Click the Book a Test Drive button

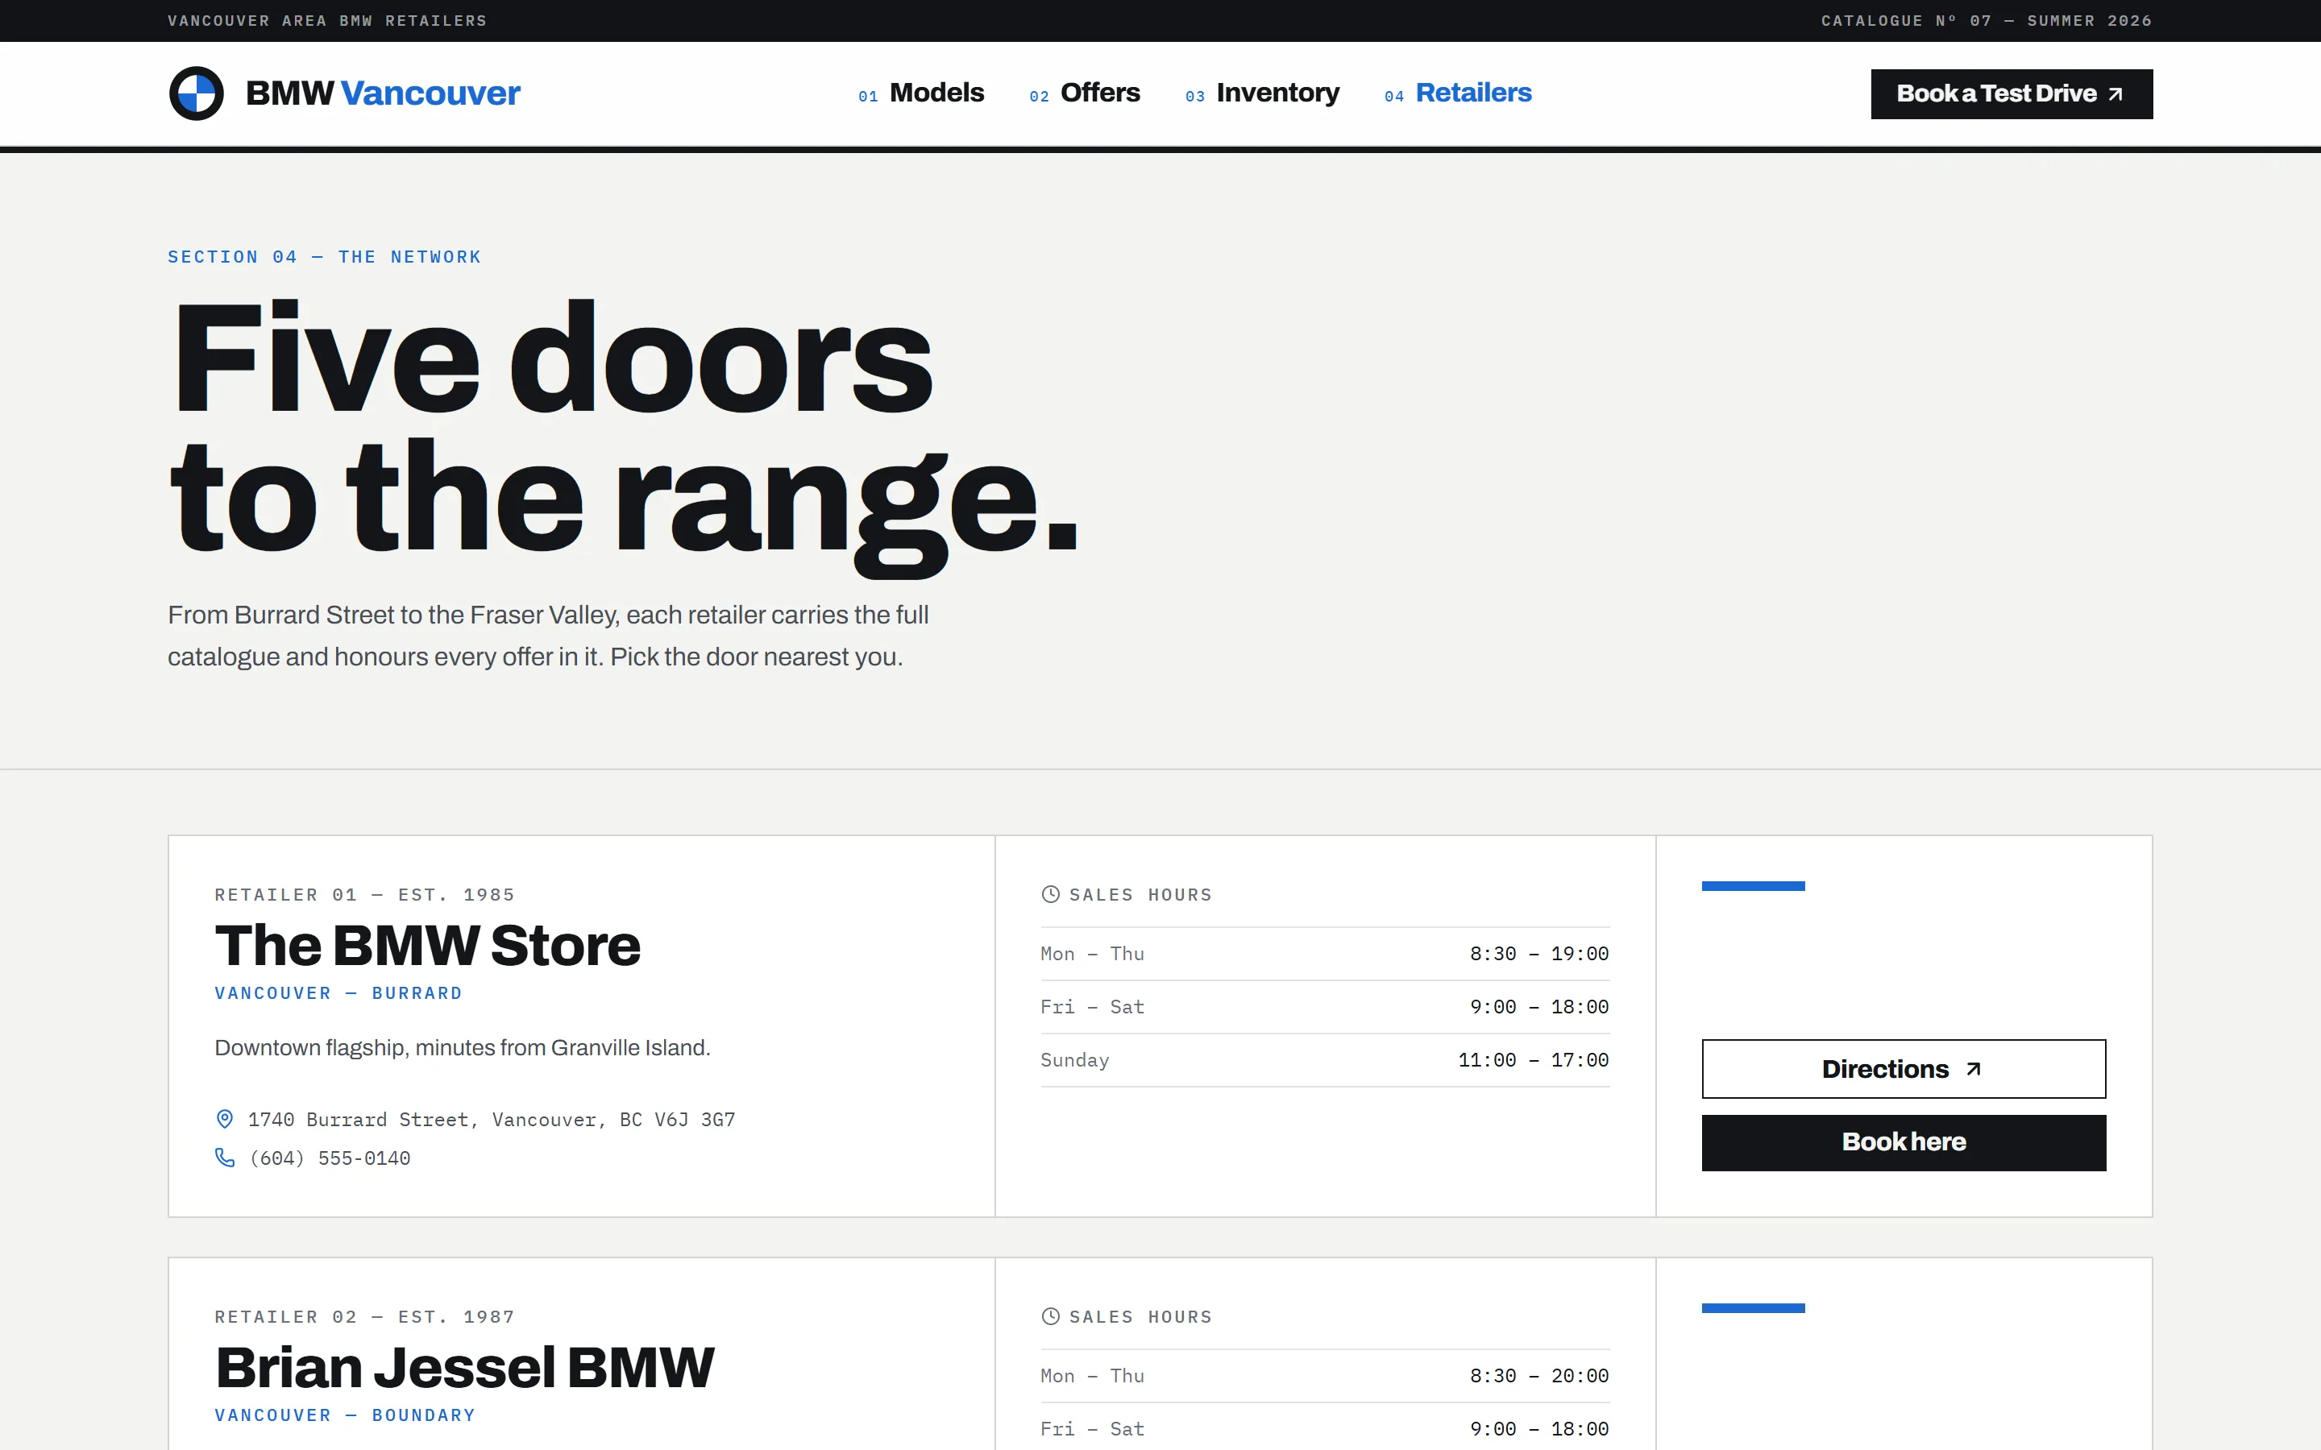[2012, 94]
